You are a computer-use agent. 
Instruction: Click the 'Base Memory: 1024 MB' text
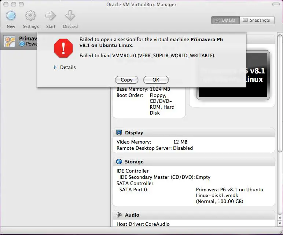coord(143,89)
